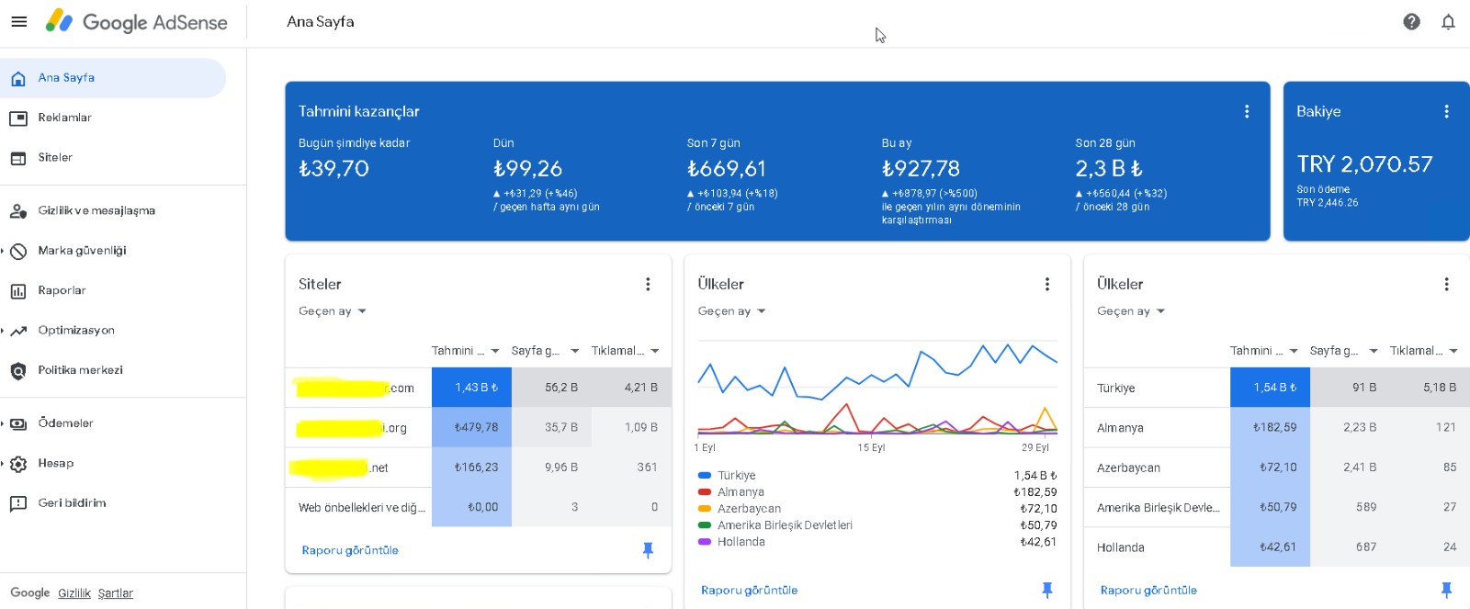Click Raporu görüntüle link in Siteler card
The image size is (1470, 609).
[x=350, y=550]
